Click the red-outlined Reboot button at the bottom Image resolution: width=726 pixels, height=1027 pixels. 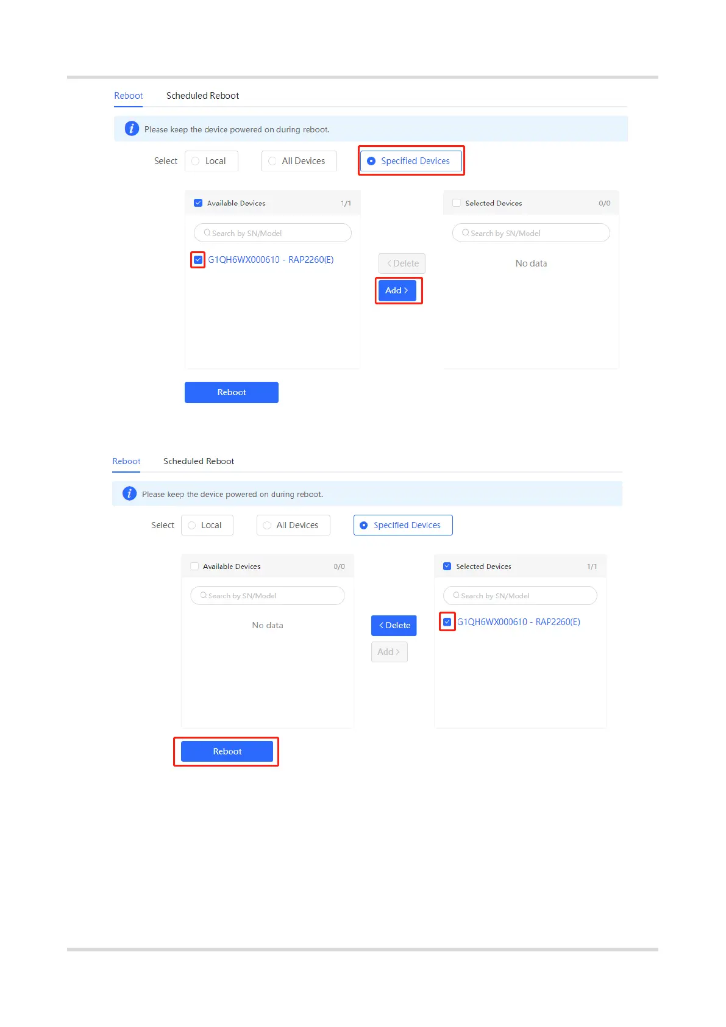(x=227, y=751)
